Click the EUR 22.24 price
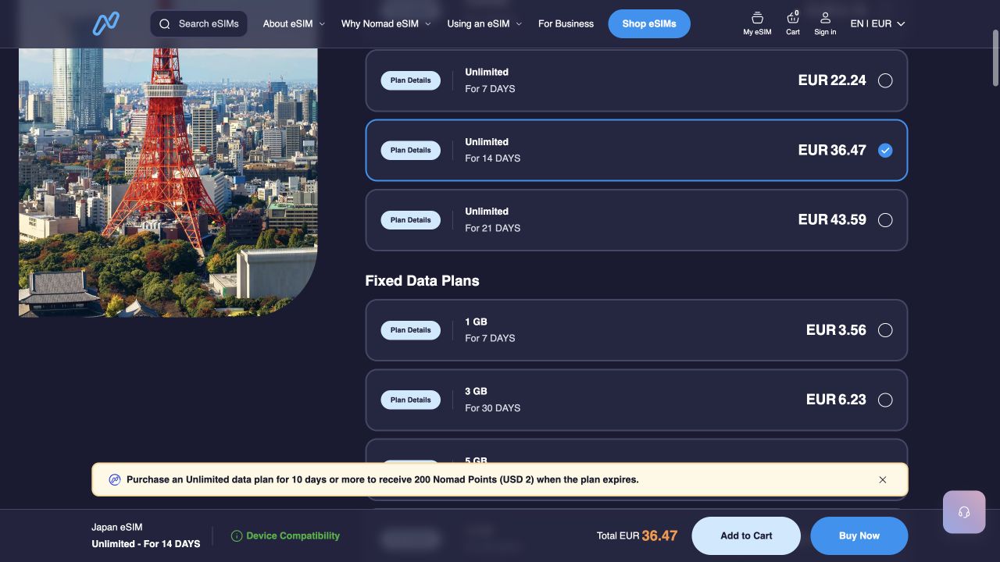Viewport: 1000px width, 562px height. point(832,80)
